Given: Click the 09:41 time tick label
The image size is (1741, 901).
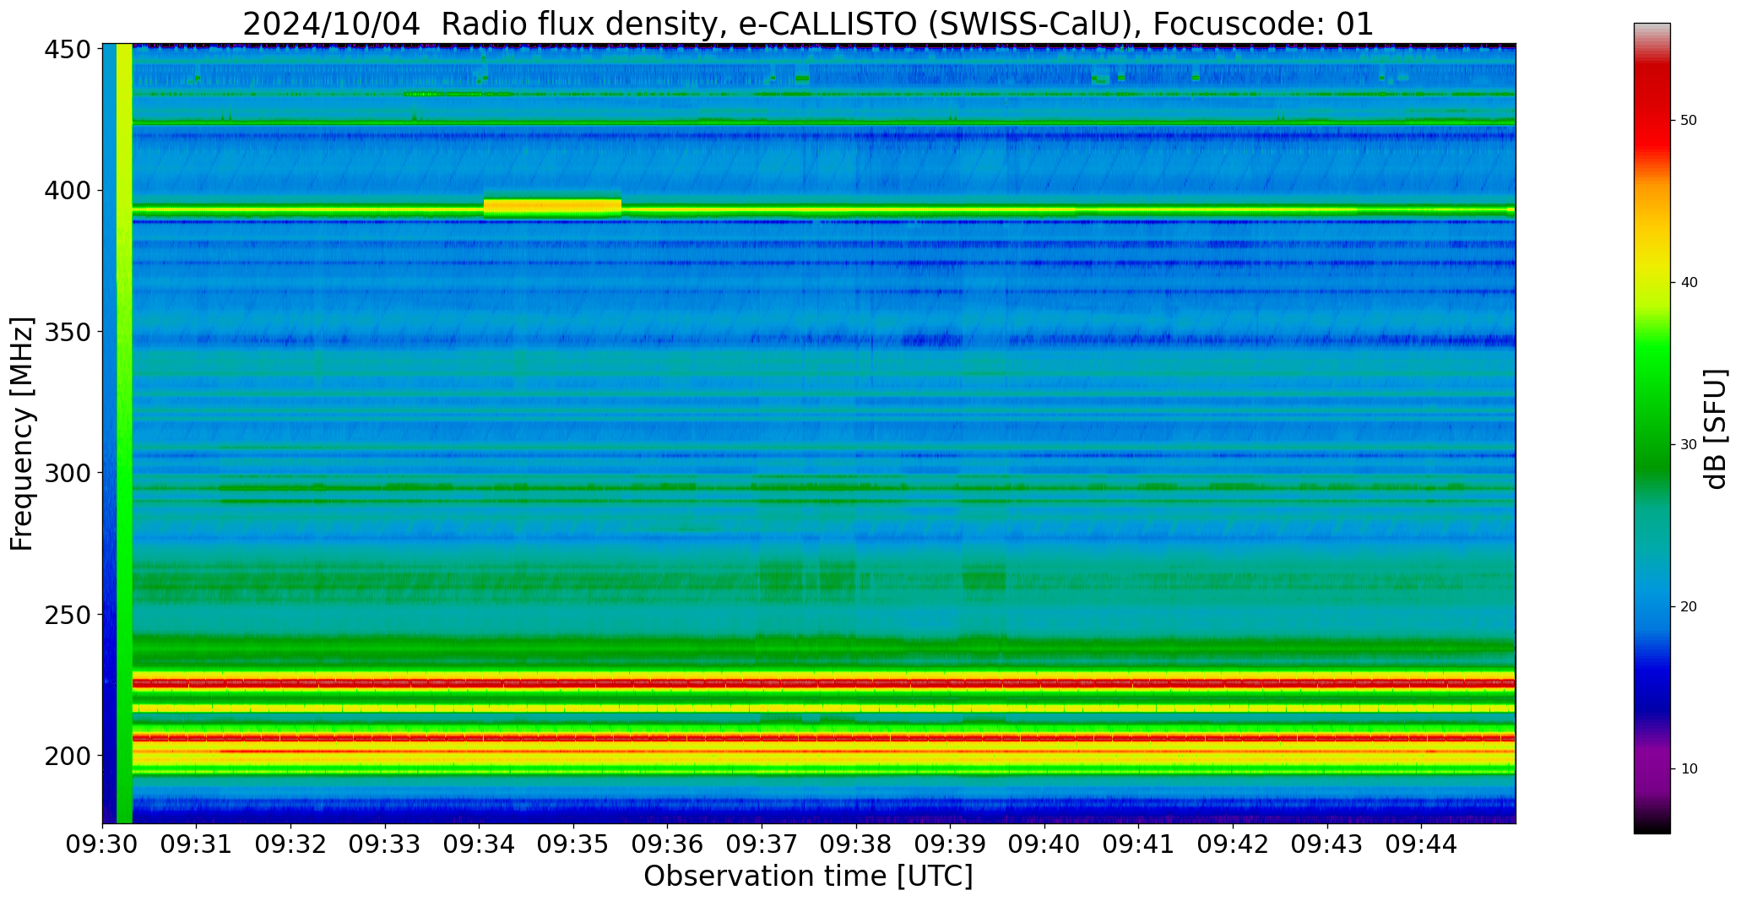Looking at the screenshot, I should (1138, 845).
